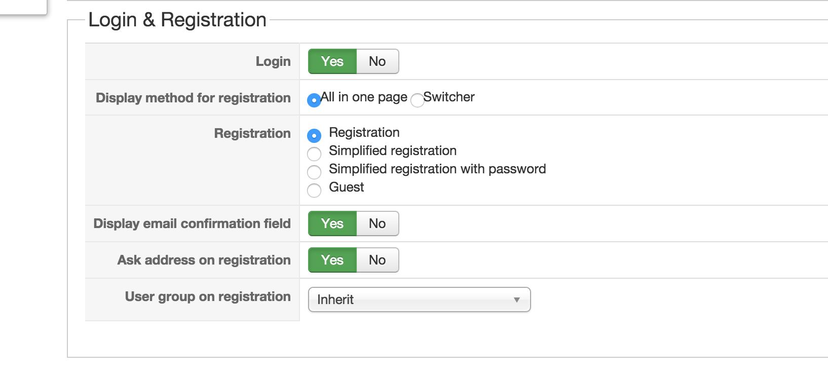Choose Simplified registration radio option
Viewport: 828px width, 374px height.
pos(314,154)
